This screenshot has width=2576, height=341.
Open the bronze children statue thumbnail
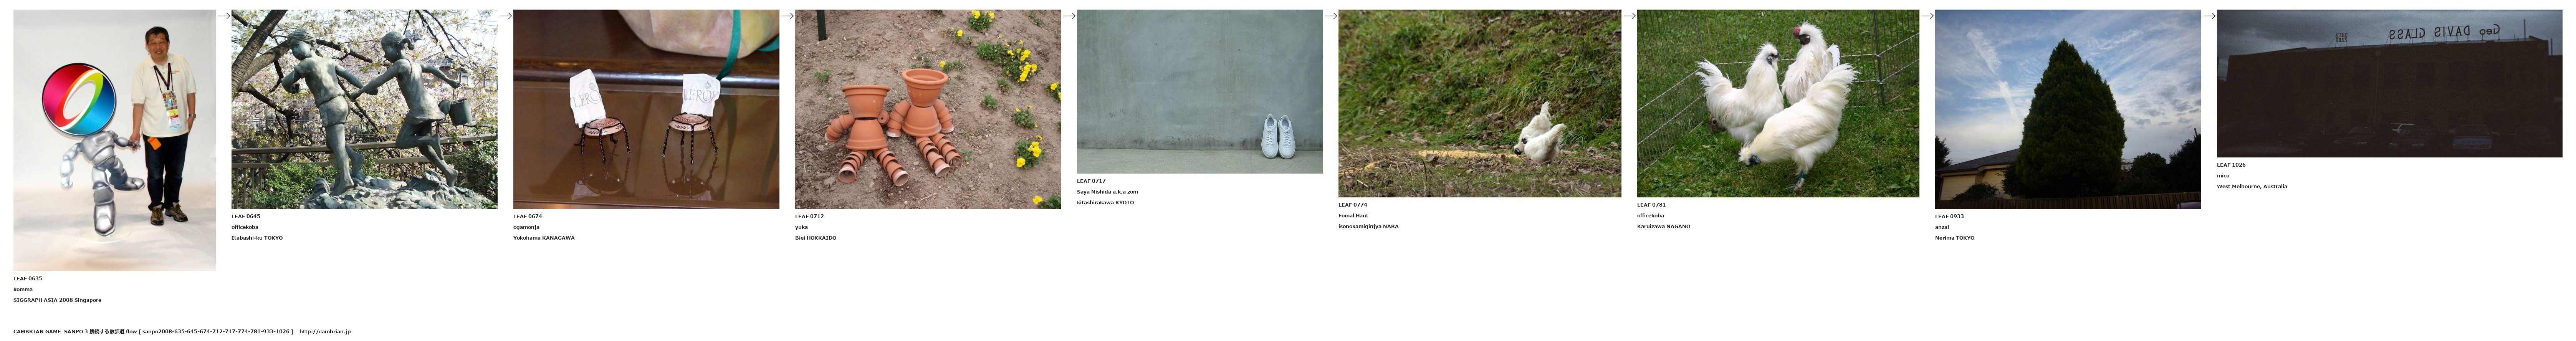point(364,109)
